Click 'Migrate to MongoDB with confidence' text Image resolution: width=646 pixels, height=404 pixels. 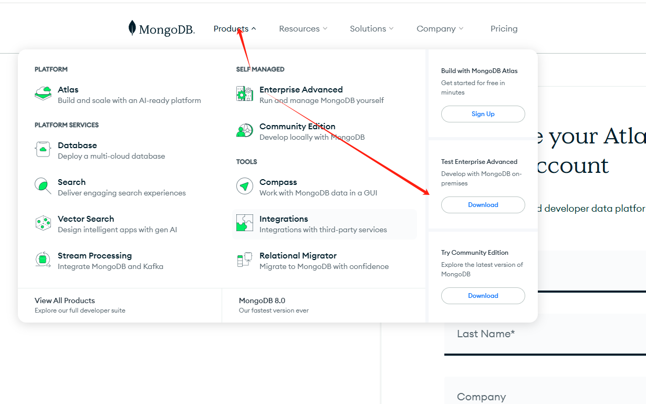(324, 266)
